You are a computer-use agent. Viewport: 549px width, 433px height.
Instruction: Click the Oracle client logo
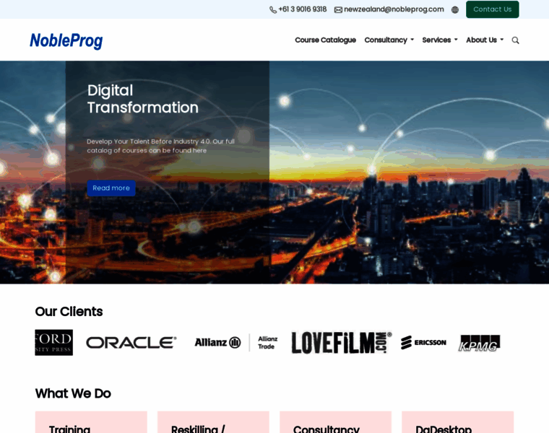coord(131,343)
